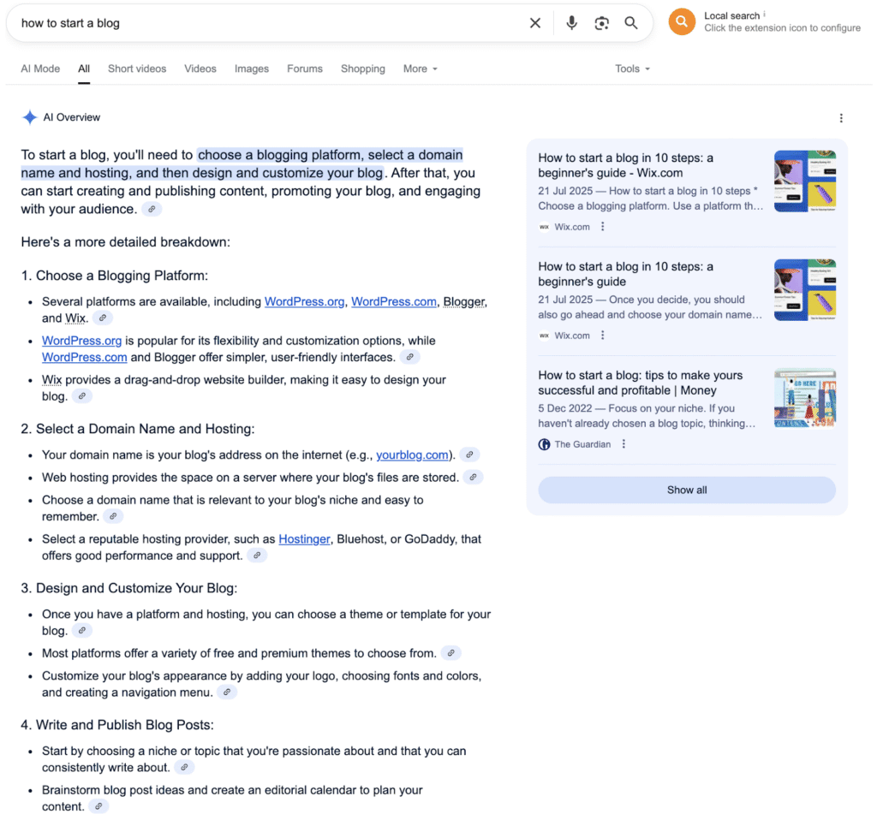Open the yourblog.com example link
The width and height of the screenshot is (877, 820).
click(x=412, y=455)
